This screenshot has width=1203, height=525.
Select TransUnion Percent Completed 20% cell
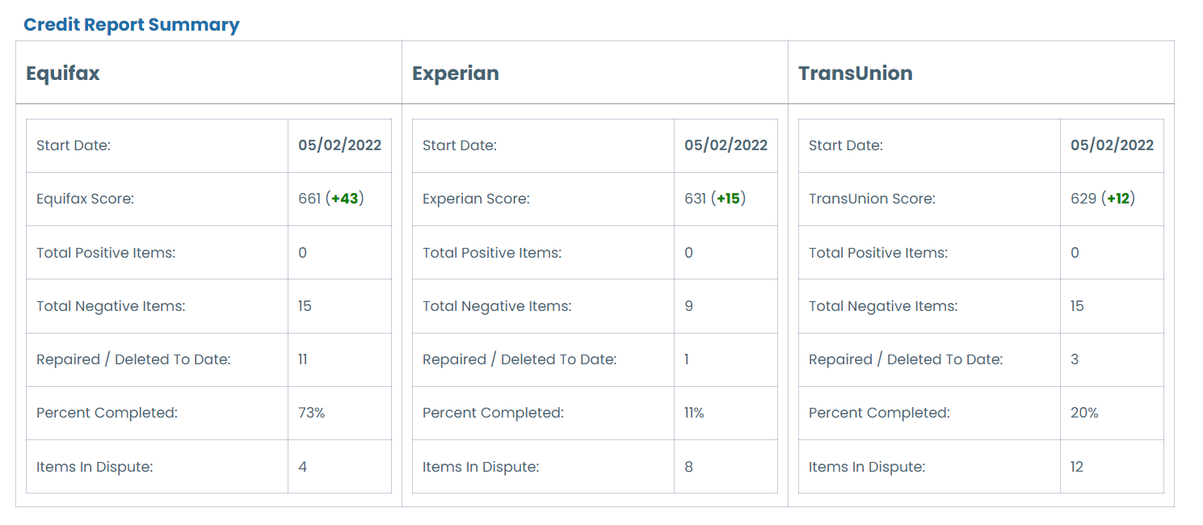[x=1112, y=414]
